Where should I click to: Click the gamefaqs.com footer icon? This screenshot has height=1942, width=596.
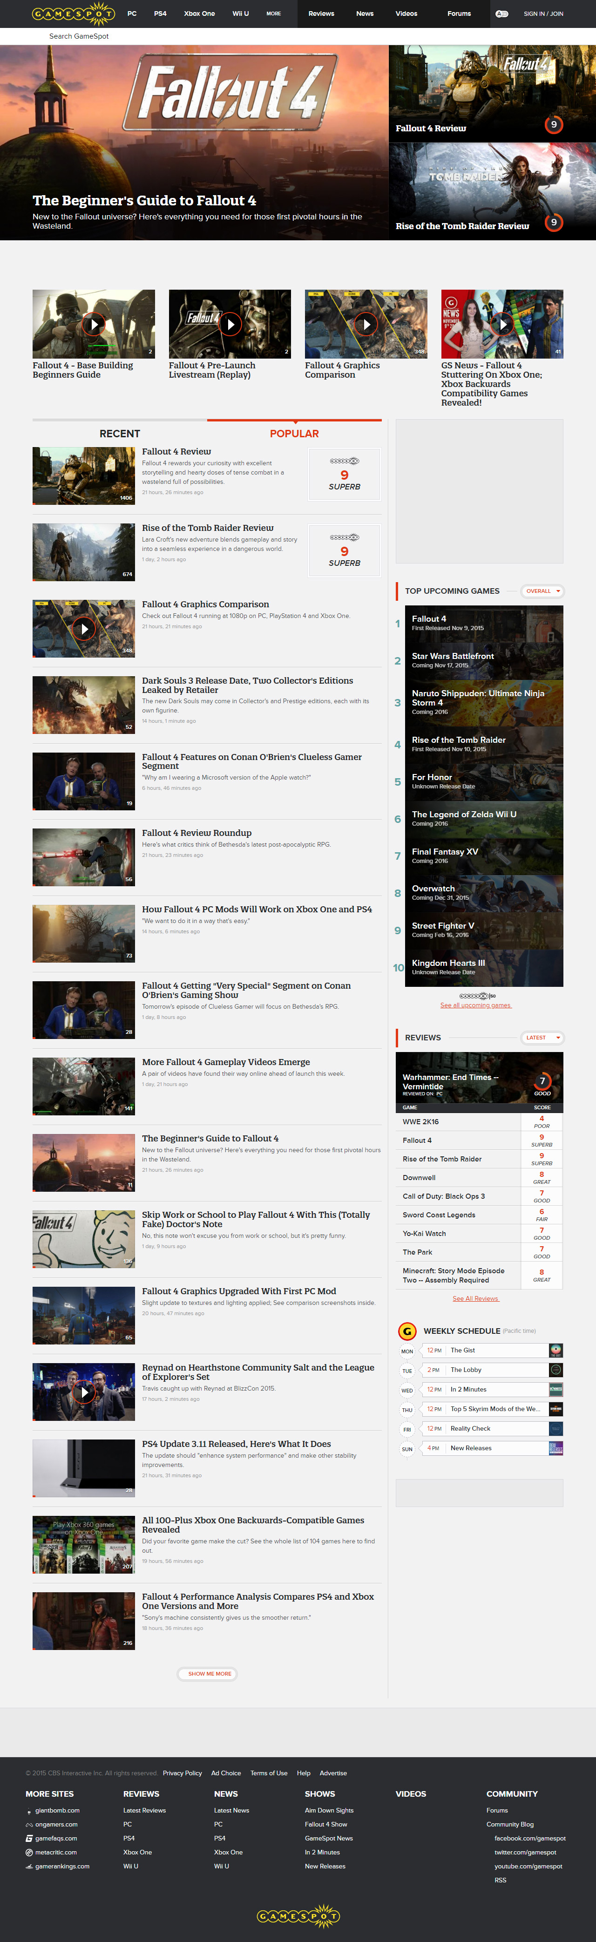click(x=29, y=1839)
